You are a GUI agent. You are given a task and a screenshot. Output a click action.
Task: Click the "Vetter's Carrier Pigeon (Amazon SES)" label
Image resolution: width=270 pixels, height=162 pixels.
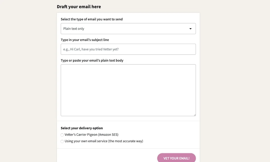pos(91,135)
